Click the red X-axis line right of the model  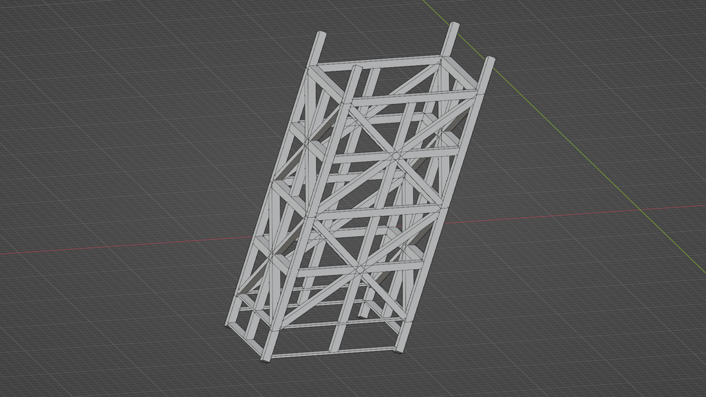(x=569, y=215)
